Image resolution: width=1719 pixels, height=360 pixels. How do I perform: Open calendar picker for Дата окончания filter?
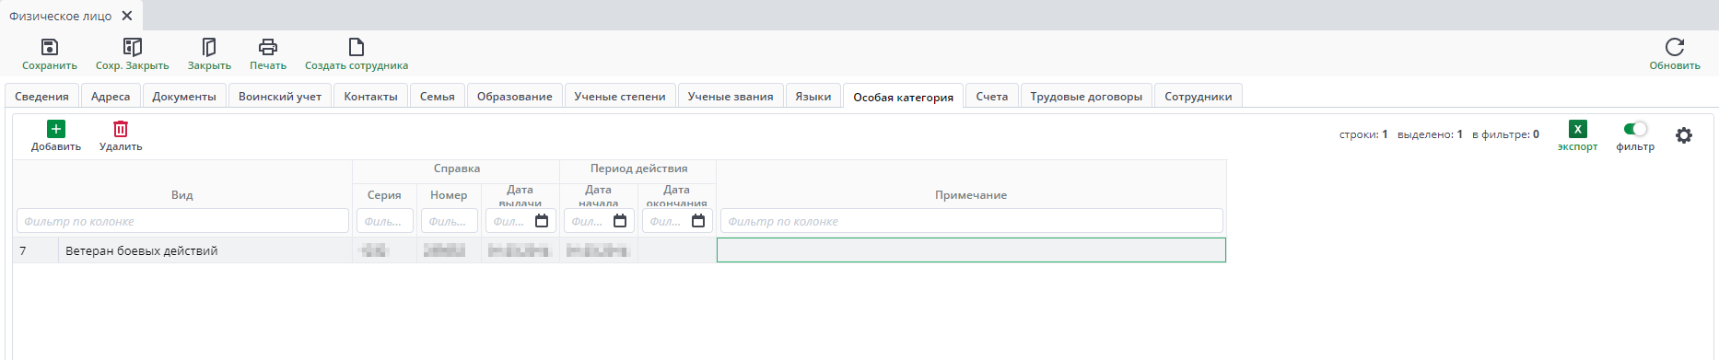pyautogui.click(x=698, y=221)
